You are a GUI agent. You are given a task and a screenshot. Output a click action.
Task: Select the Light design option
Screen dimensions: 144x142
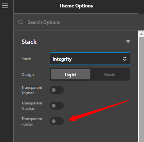(x=70, y=74)
